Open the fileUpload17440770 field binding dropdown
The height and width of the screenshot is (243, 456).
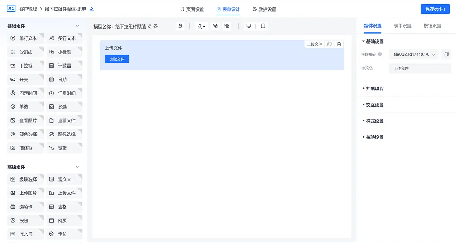(x=413, y=54)
